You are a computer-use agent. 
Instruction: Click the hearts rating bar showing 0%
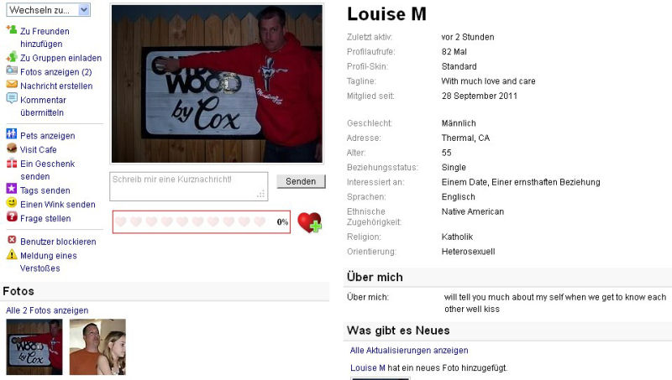pyautogui.click(x=202, y=221)
